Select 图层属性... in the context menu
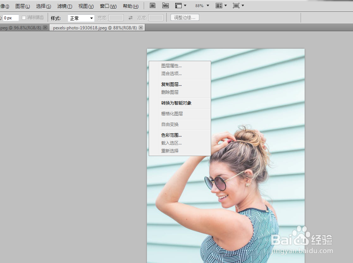 point(180,66)
